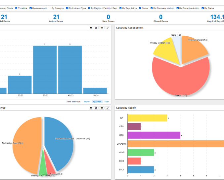Click the purple CGS region bar
The width and height of the screenshot is (224, 180).
(x=154, y=135)
